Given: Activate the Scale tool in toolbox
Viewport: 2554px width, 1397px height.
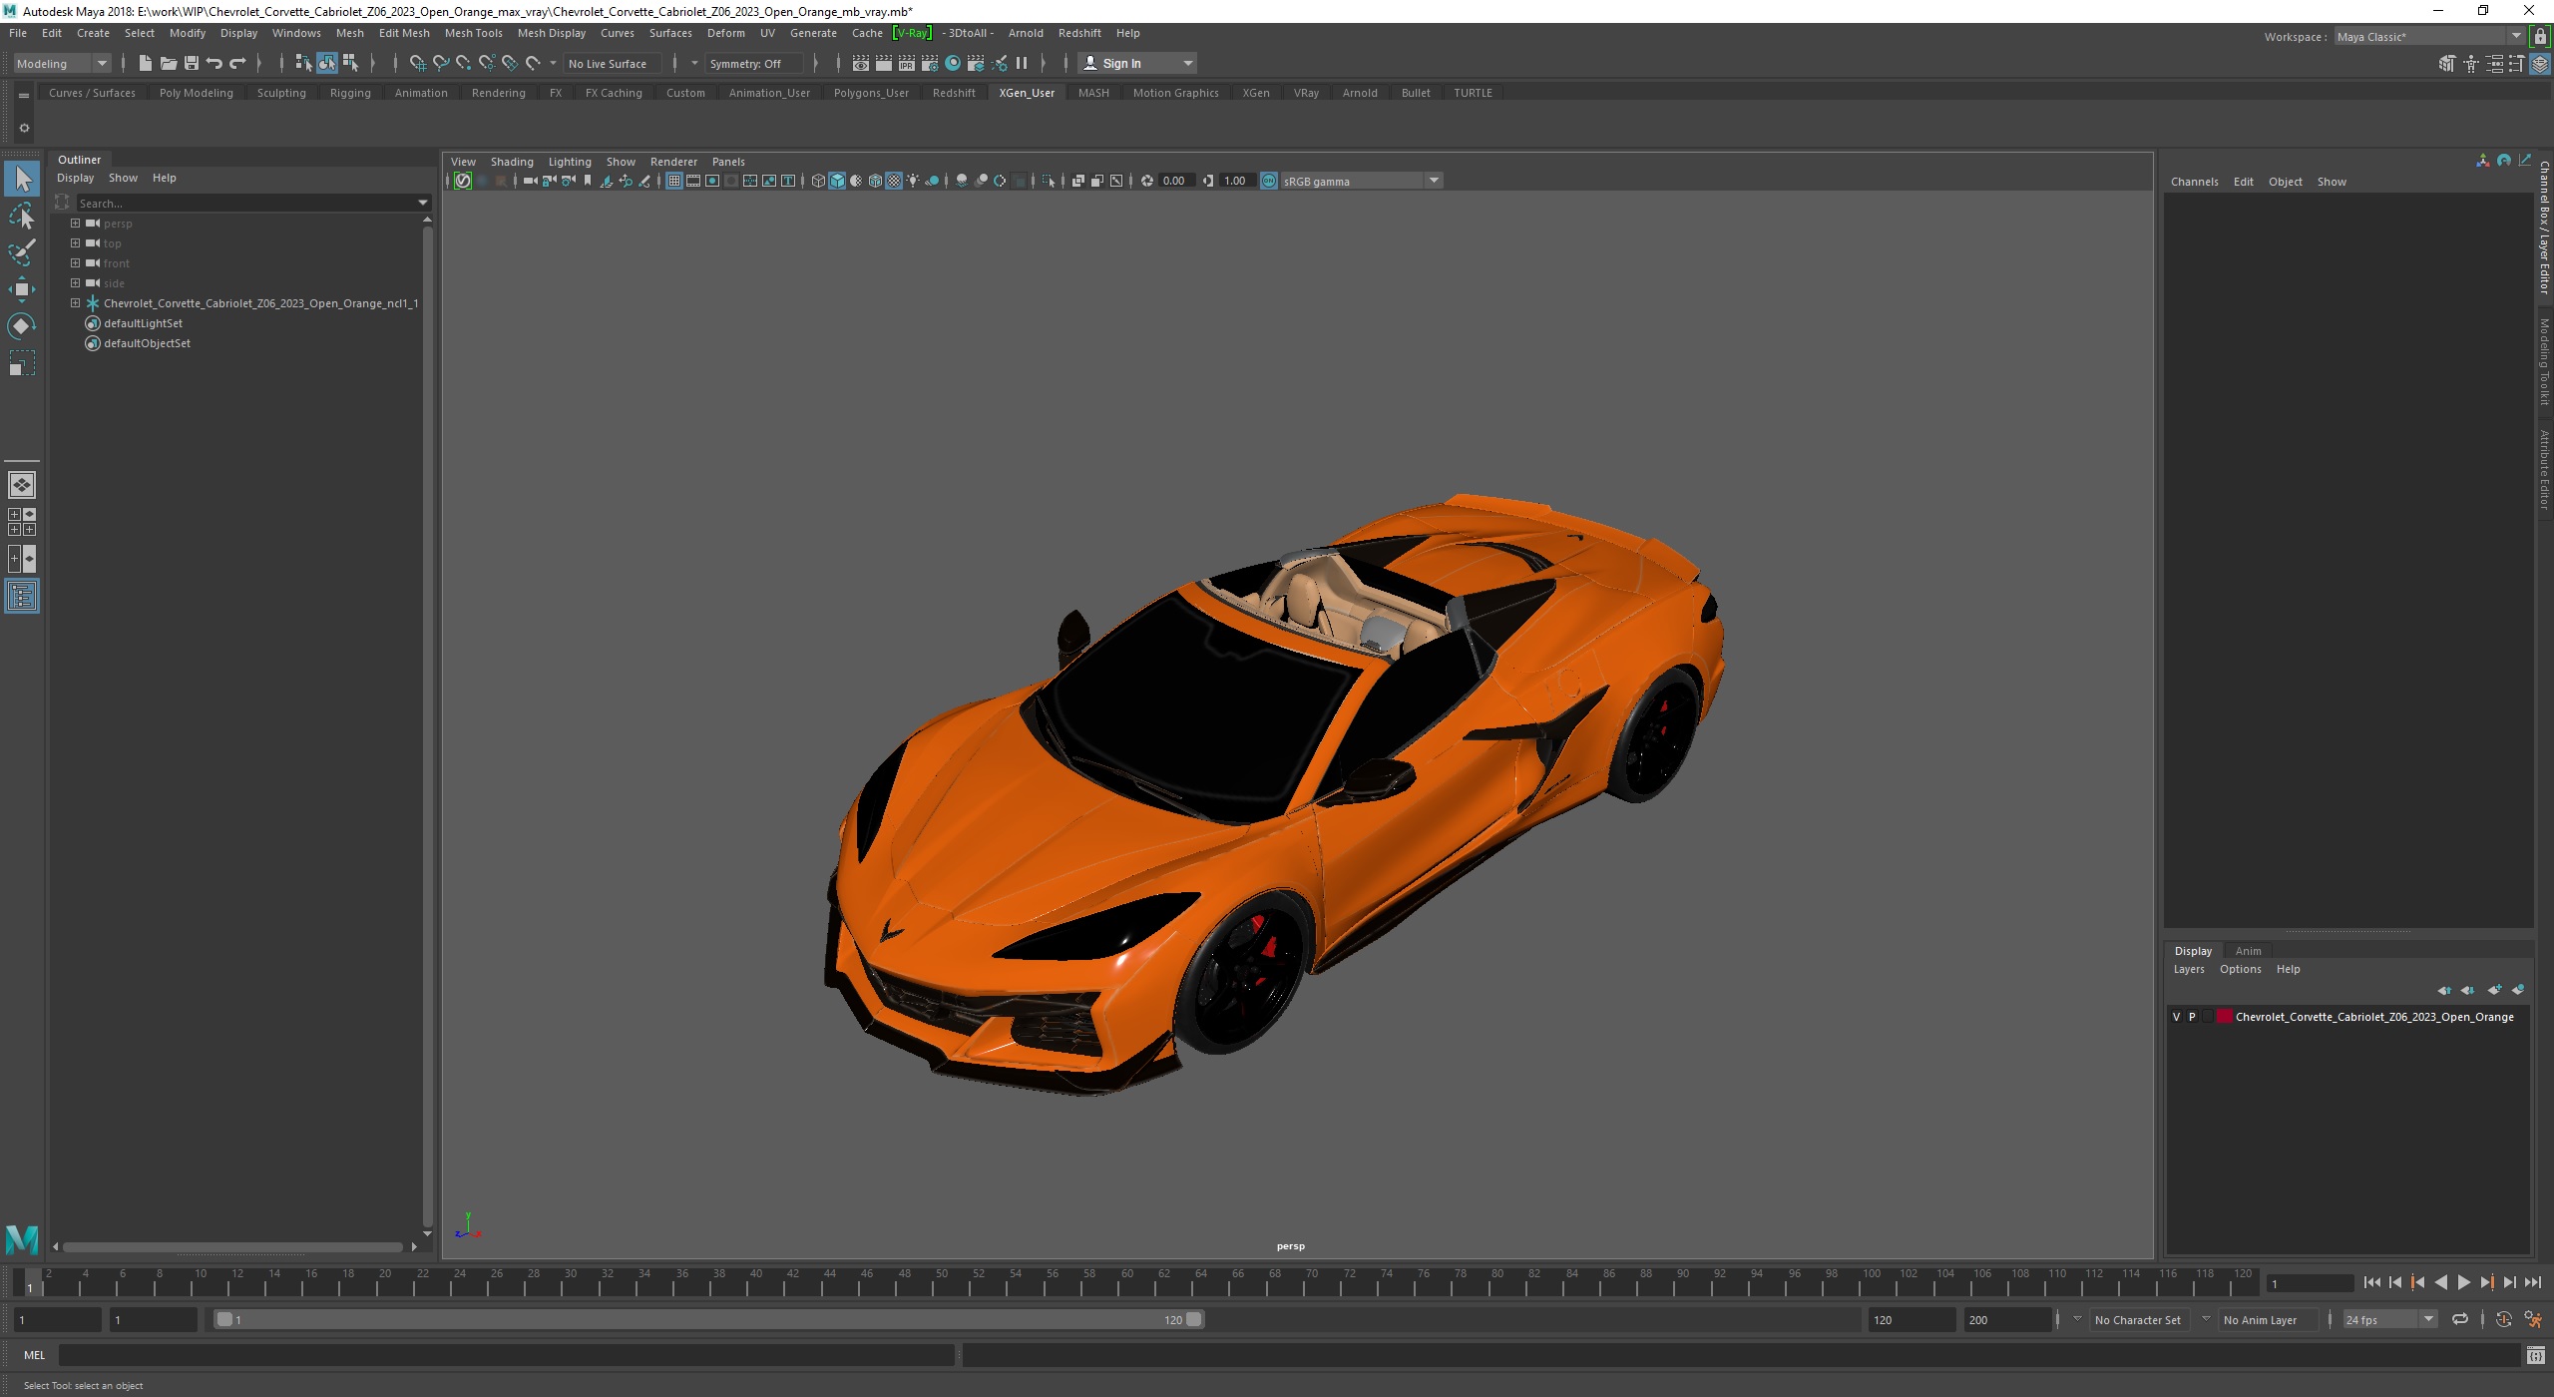Looking at the screenshot, I should coord(22,363).
